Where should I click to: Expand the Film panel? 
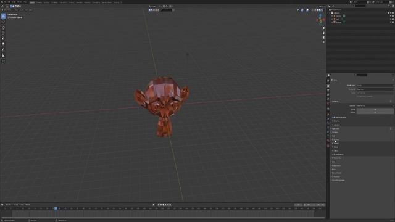click(333, 162)
